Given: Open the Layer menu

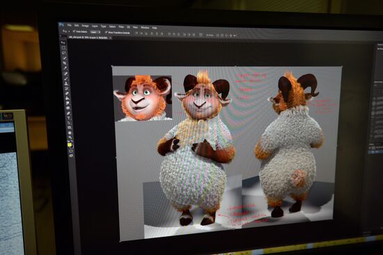Looking at the screenshot, I should pos(95,26).
